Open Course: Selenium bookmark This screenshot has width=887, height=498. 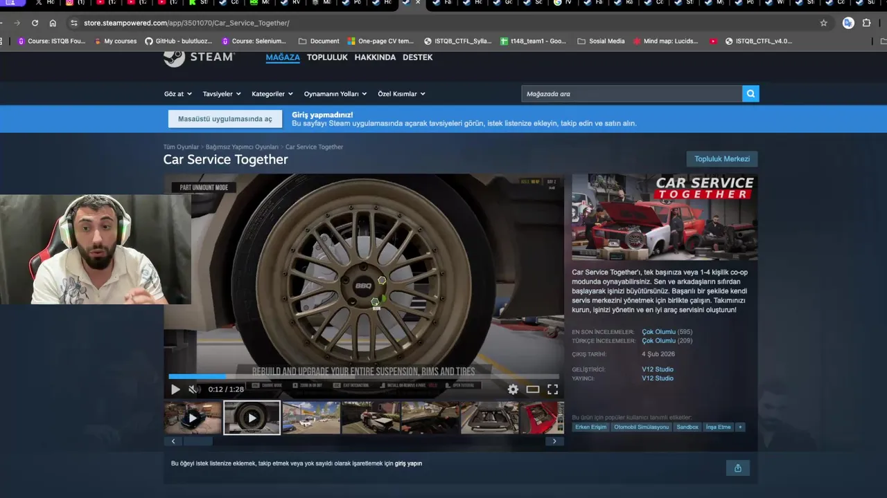254,41
